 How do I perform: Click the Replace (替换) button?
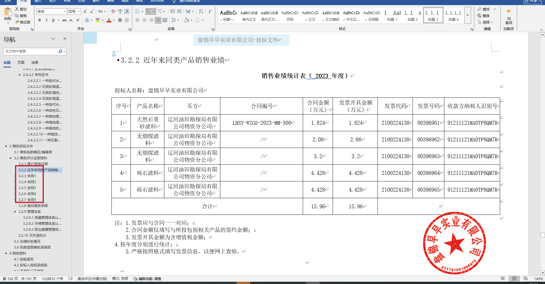tap(484, 16)
